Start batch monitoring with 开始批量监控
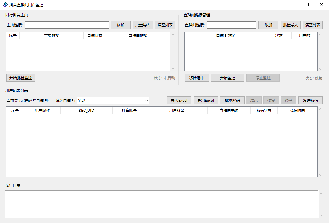The height and width of the screenshot is (223, 329). click(21, 78)
